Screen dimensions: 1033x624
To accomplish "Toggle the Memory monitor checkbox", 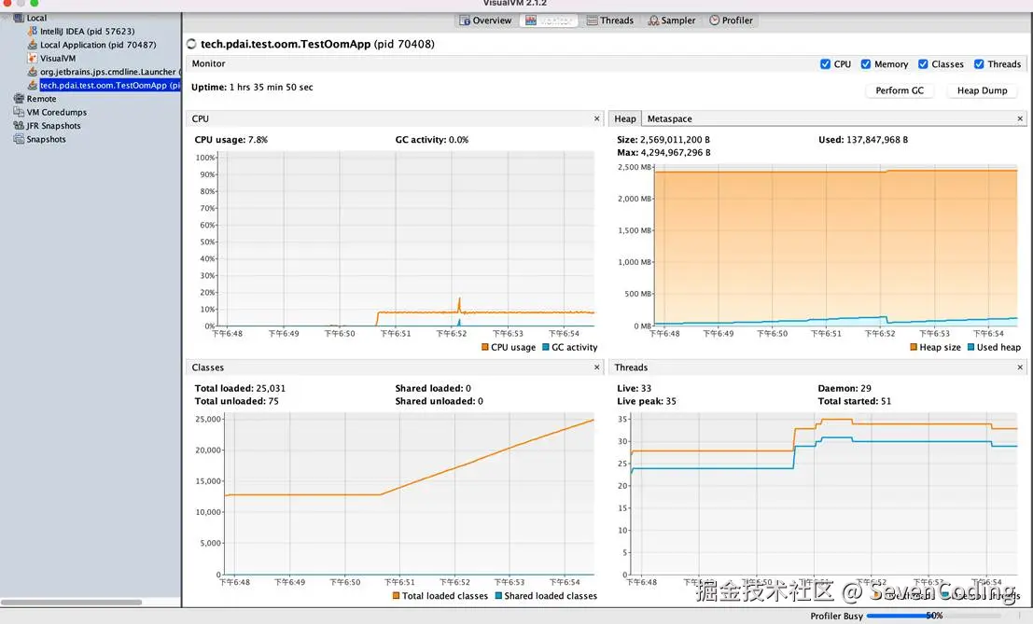I will click(x=866, y=64).
